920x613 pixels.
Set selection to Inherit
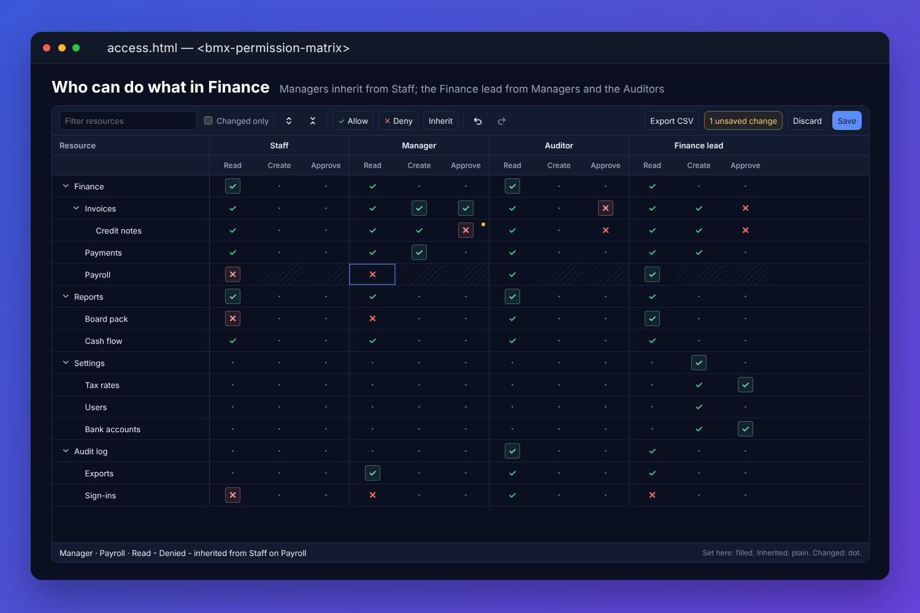440,121
